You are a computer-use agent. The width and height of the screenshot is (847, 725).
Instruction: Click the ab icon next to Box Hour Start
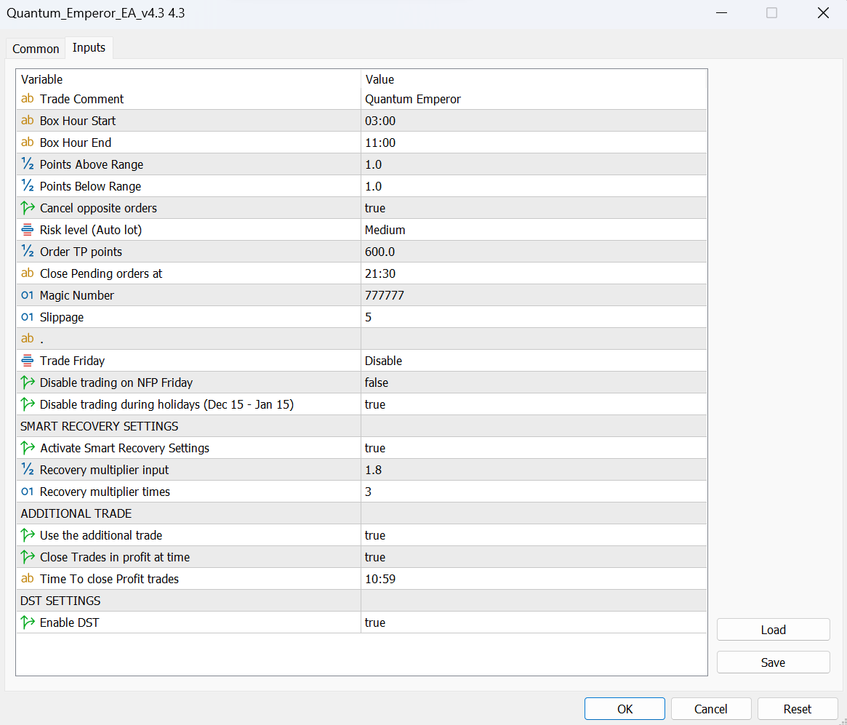pos(27,121)
